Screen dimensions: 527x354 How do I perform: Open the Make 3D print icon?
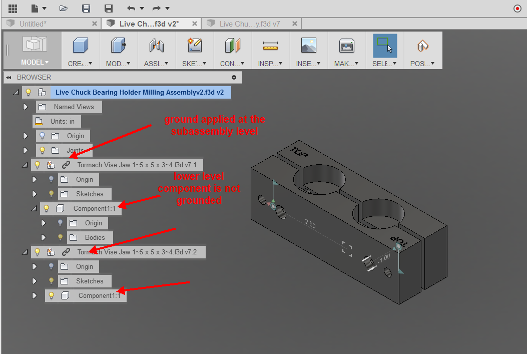coord(346,46)
